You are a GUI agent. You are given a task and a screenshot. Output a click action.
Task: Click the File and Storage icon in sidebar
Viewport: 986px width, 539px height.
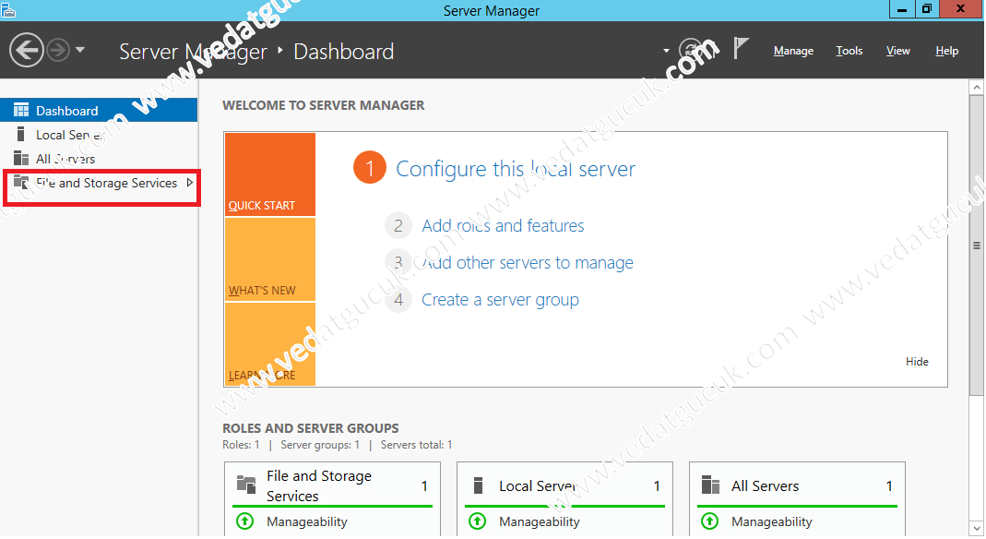pos(21,182)
